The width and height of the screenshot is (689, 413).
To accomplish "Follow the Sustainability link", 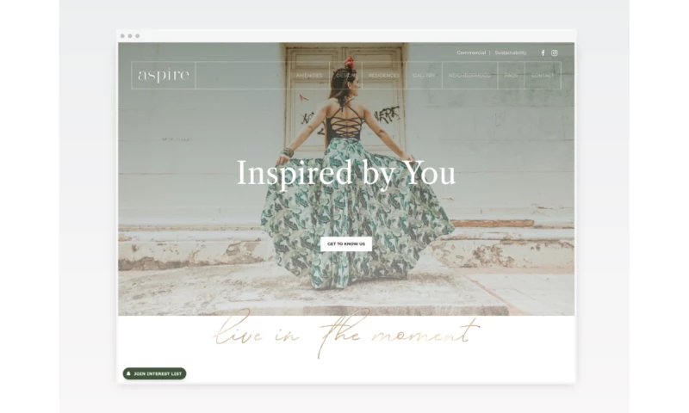I will point(511,52).
